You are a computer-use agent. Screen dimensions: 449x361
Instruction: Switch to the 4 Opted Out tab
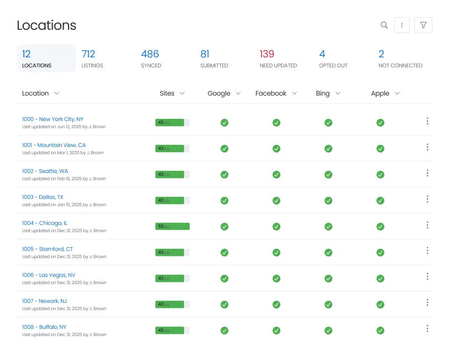(333, 59)
